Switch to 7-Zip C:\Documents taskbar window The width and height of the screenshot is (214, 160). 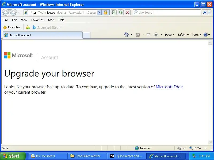coord(126,156)
